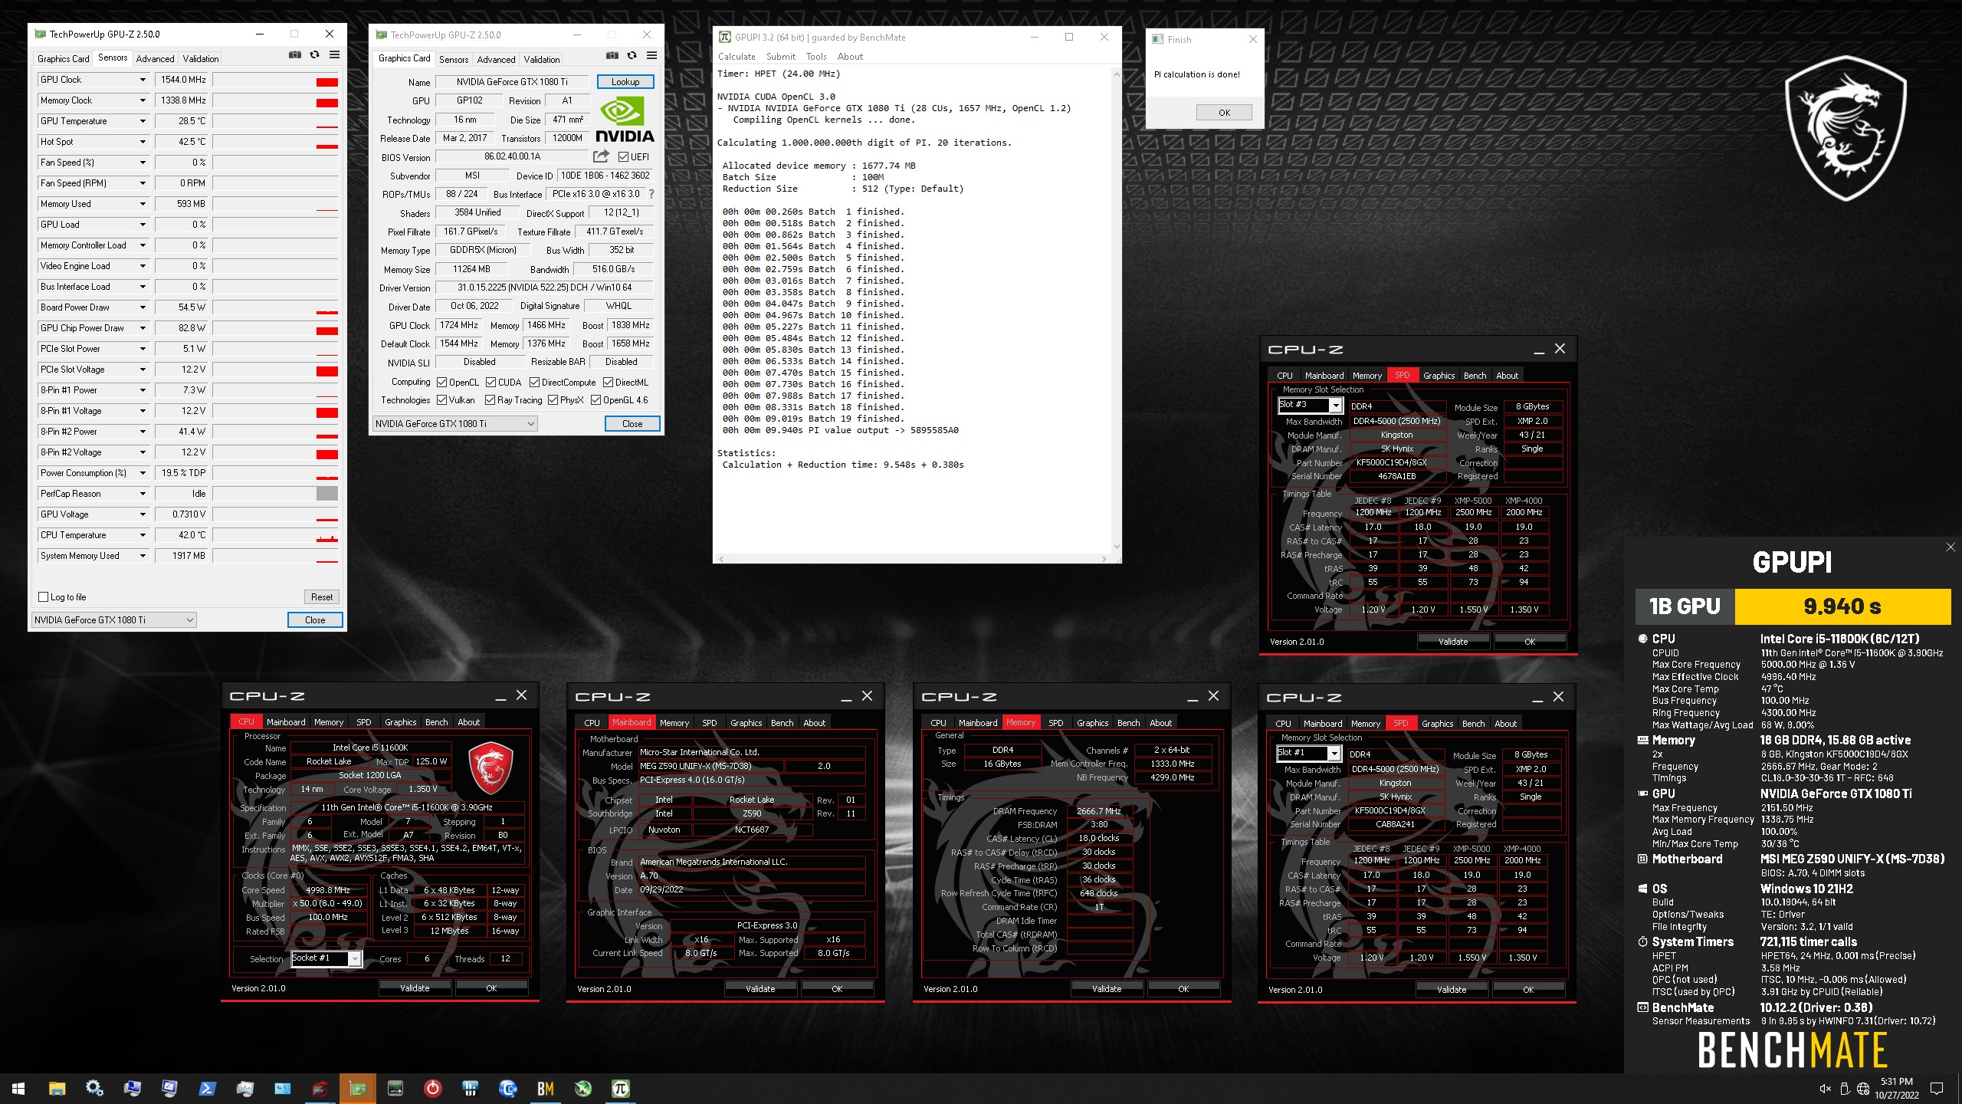Switch to Advanced tab in GPU-Z Sensors window
Screen dimensions: 1962x1104
pos(155,59)
